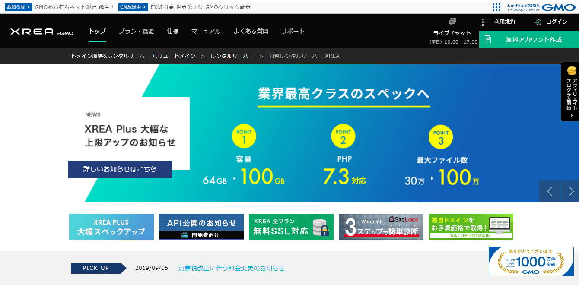This screenshot has width=579, height=285.
Task: Open XREA PLUS 大幅スペックアップ banner
Action: [111, 227]
